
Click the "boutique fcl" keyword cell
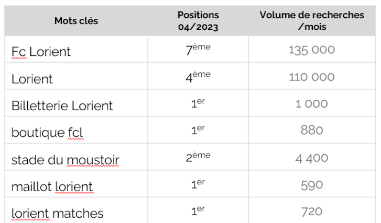[47, 133]
